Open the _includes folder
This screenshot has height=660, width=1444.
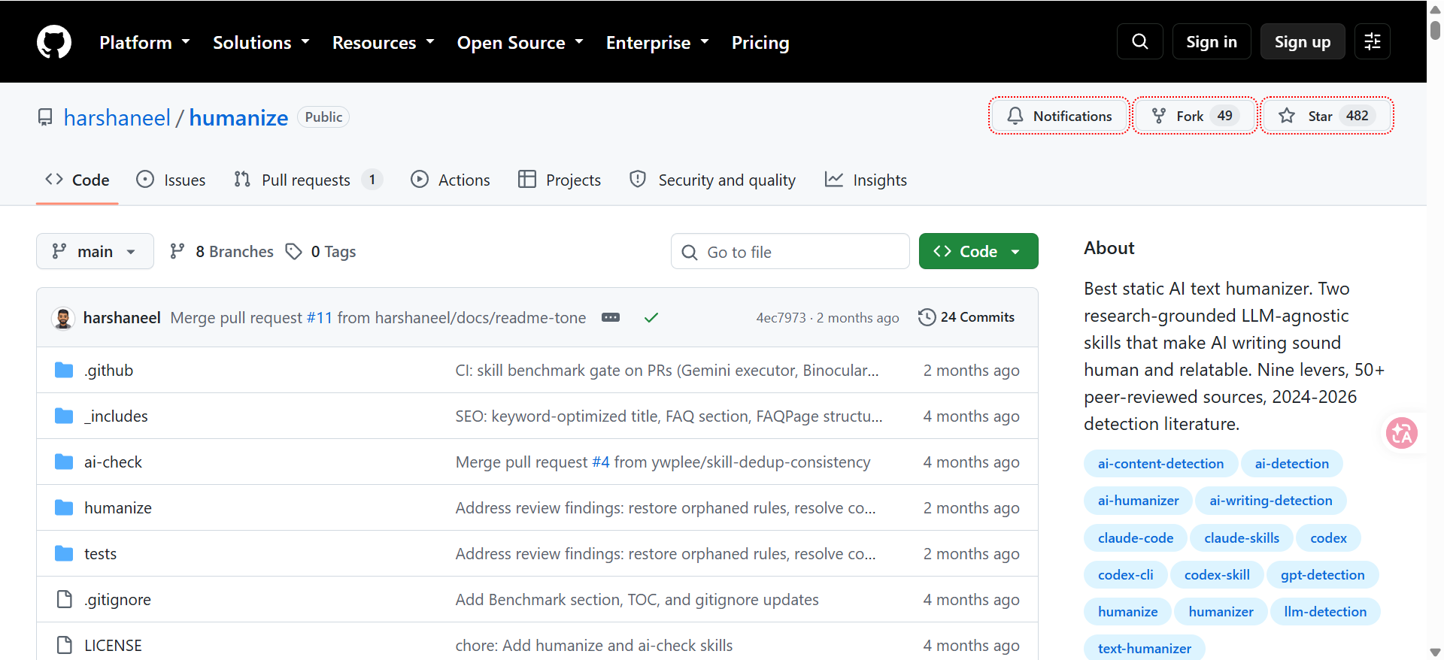116,416
